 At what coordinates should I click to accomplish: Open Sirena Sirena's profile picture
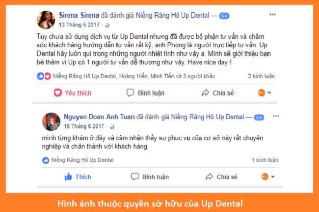(x=46, y=20)
